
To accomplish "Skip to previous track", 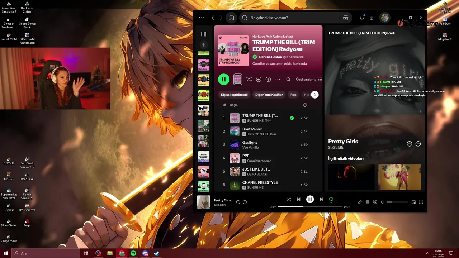I will tap(298, 199).
